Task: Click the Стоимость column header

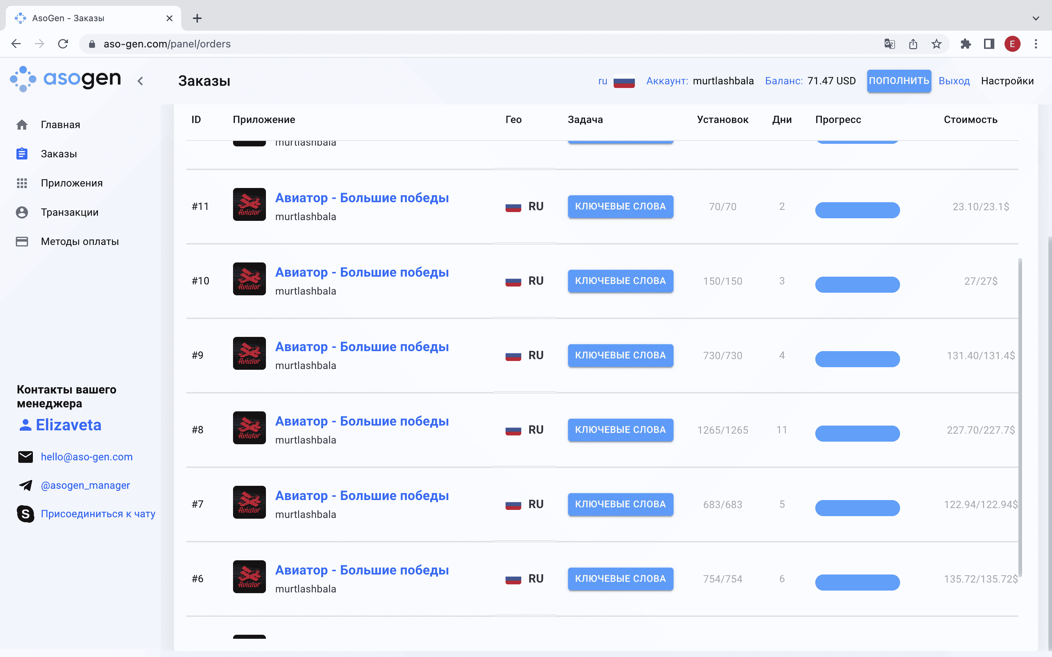Action: pos(970,119)
